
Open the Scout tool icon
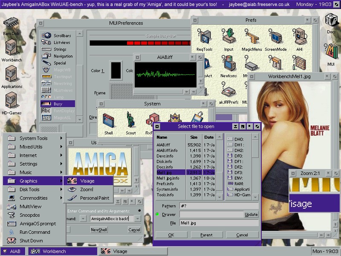coord(131,122)
